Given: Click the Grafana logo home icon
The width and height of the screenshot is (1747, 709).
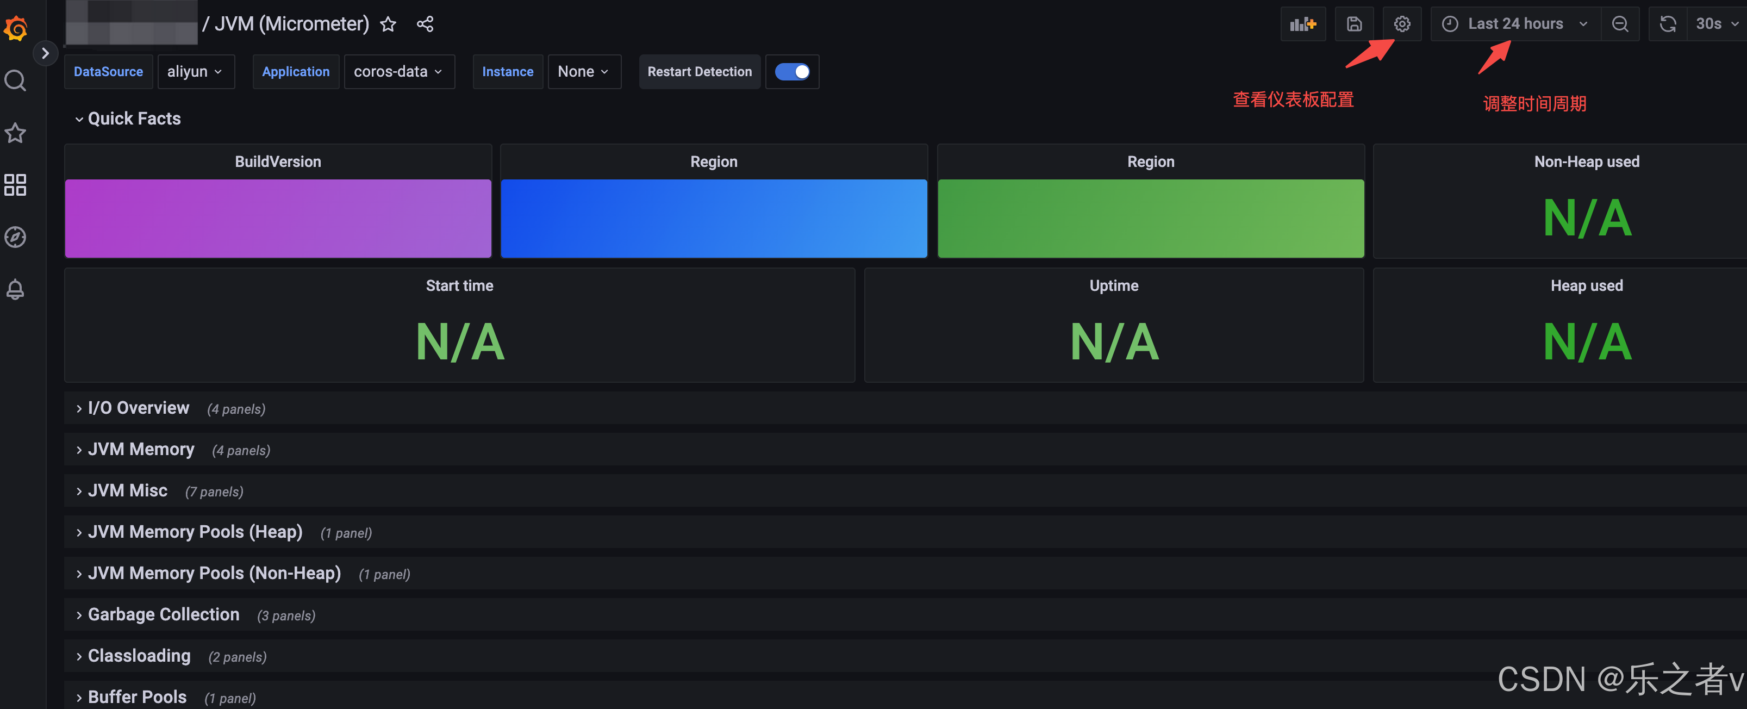Looking at the screenshot, I should click(16, 28).
